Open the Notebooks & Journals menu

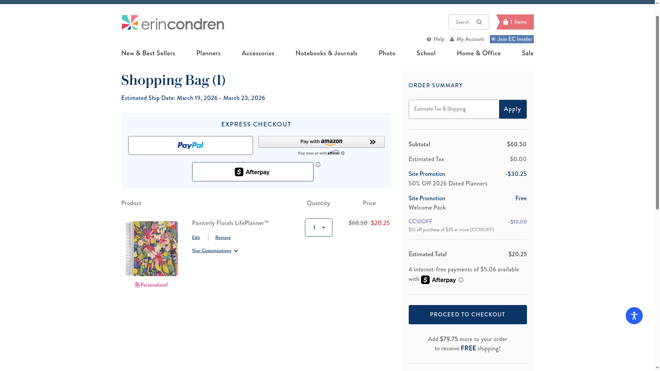pyautogui.click(x=326, y=53)
